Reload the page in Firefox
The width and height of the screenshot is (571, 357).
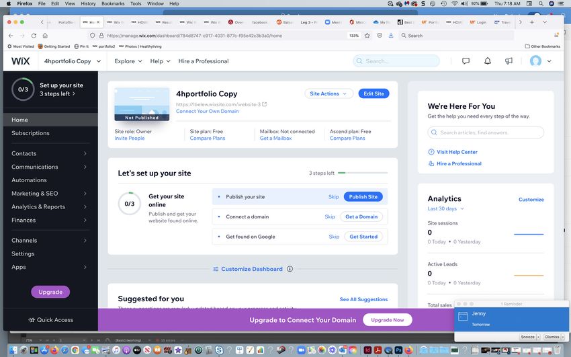tap(34, 36)
